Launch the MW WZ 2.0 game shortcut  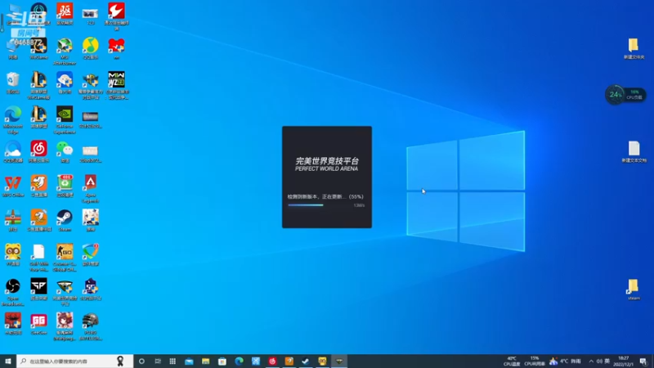pyautogui.click(x=116, y=85)
